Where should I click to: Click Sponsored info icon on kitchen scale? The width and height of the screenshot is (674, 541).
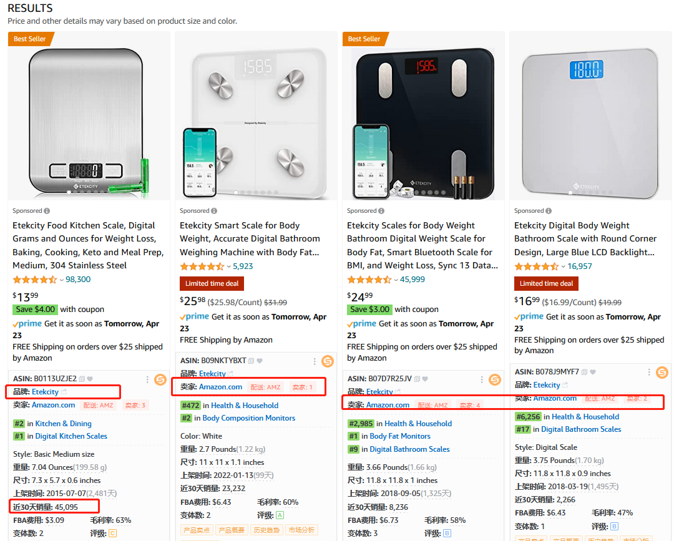[47, 211]
